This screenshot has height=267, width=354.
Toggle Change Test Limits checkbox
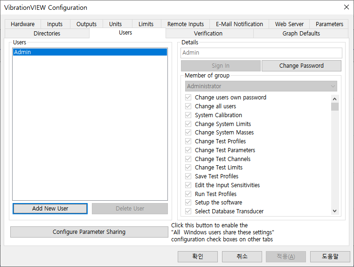(188, 168)
